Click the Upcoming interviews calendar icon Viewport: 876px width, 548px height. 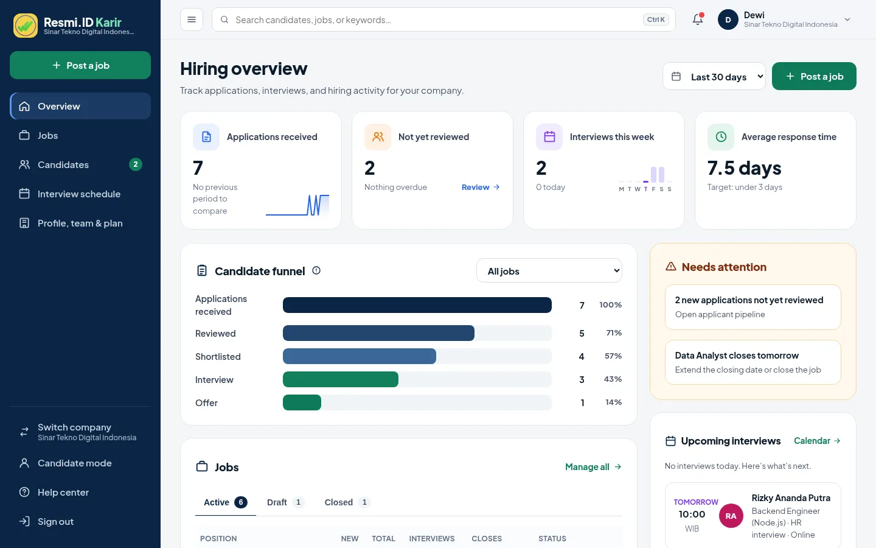[x=671, y=441]
